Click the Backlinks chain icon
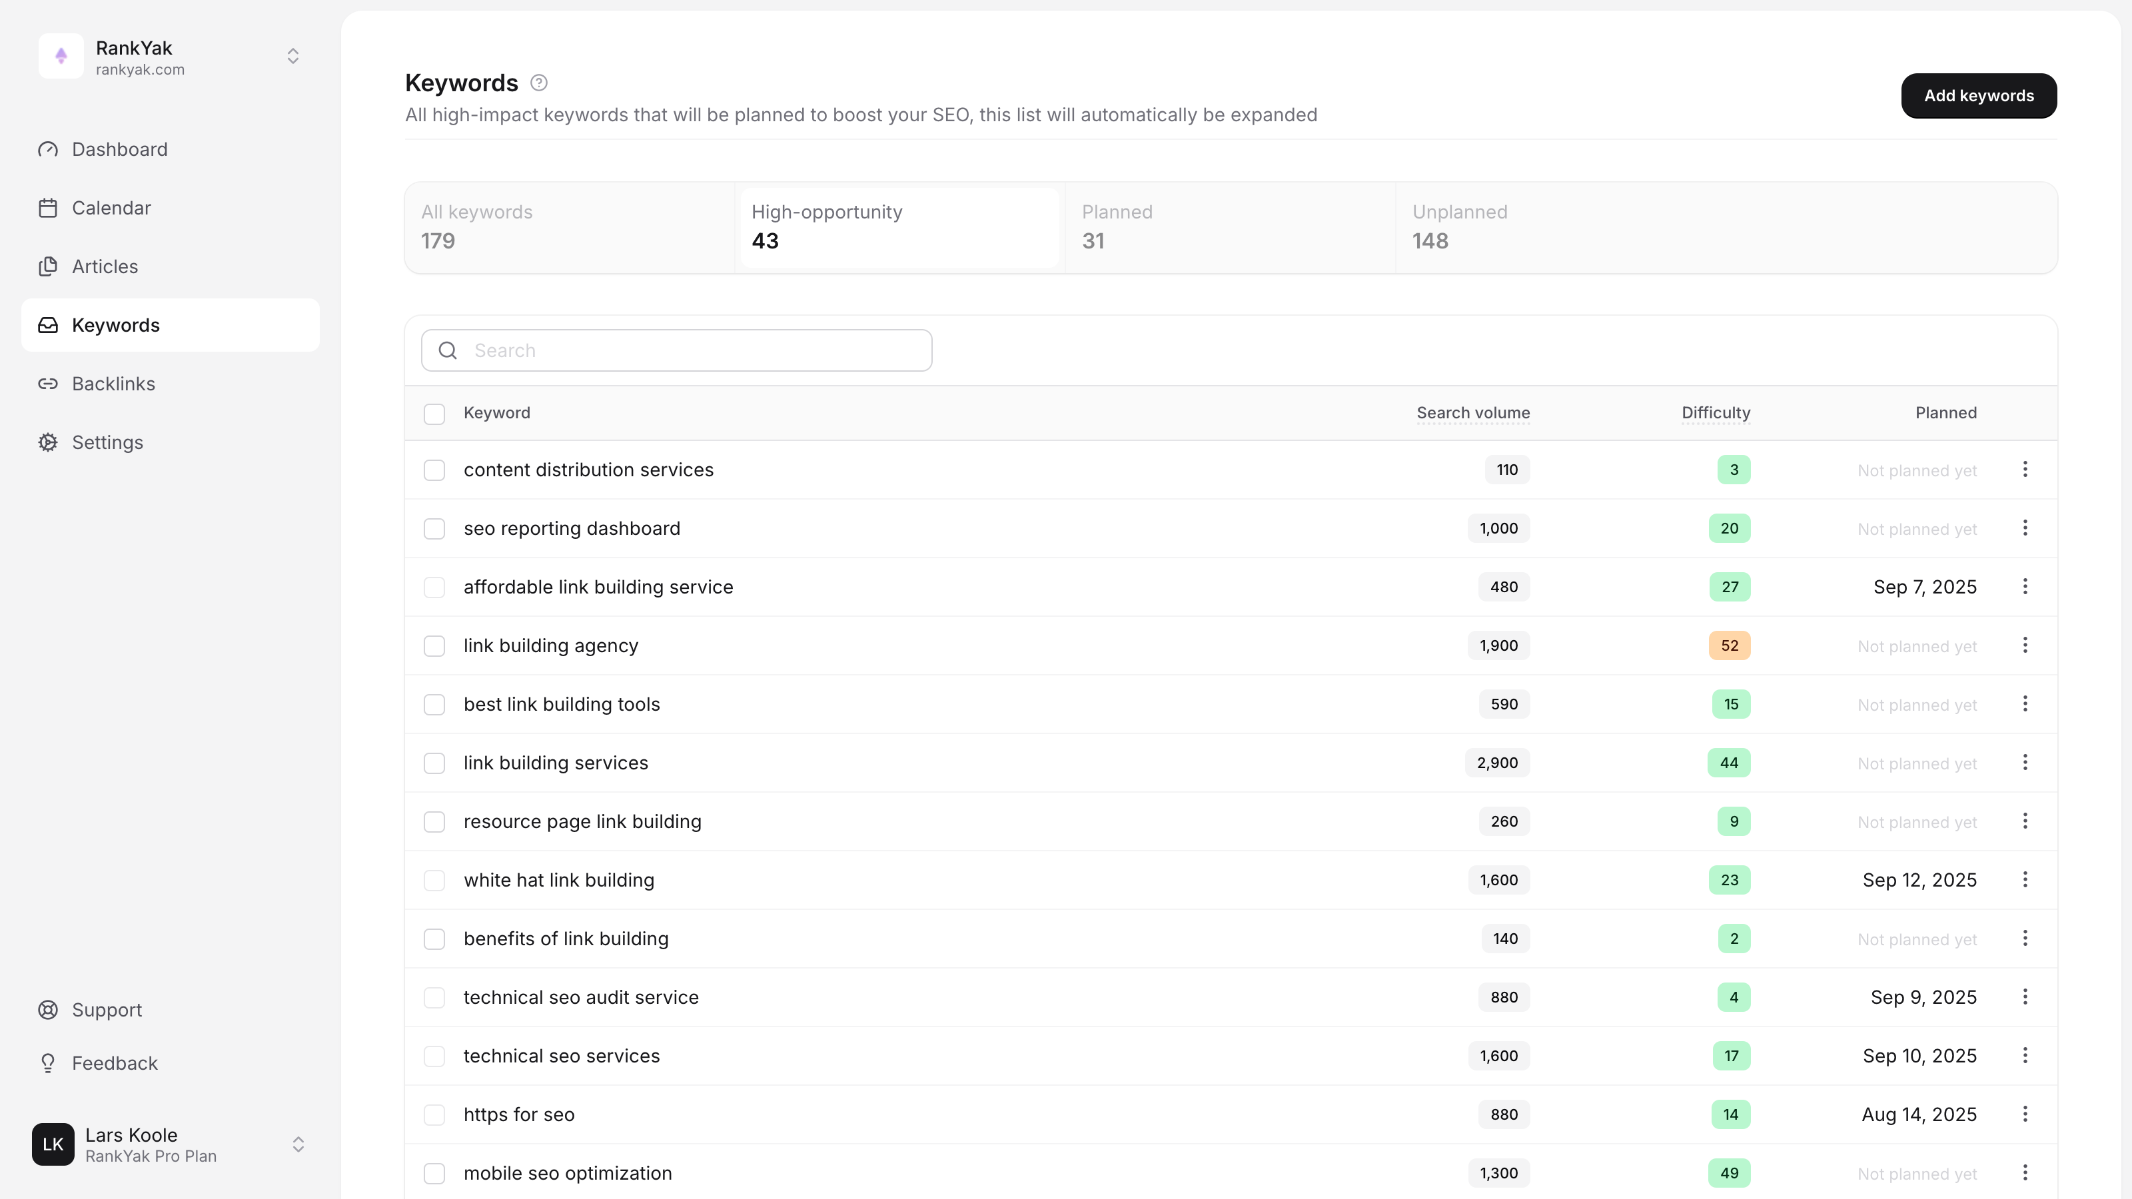Screen dimensions: 2132x1199 click(x=48, y=384)
